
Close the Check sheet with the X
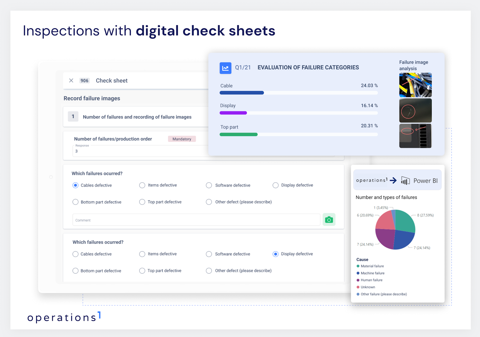coord(71,80)
